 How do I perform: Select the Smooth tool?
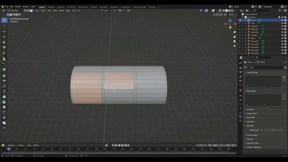point(4,107)
